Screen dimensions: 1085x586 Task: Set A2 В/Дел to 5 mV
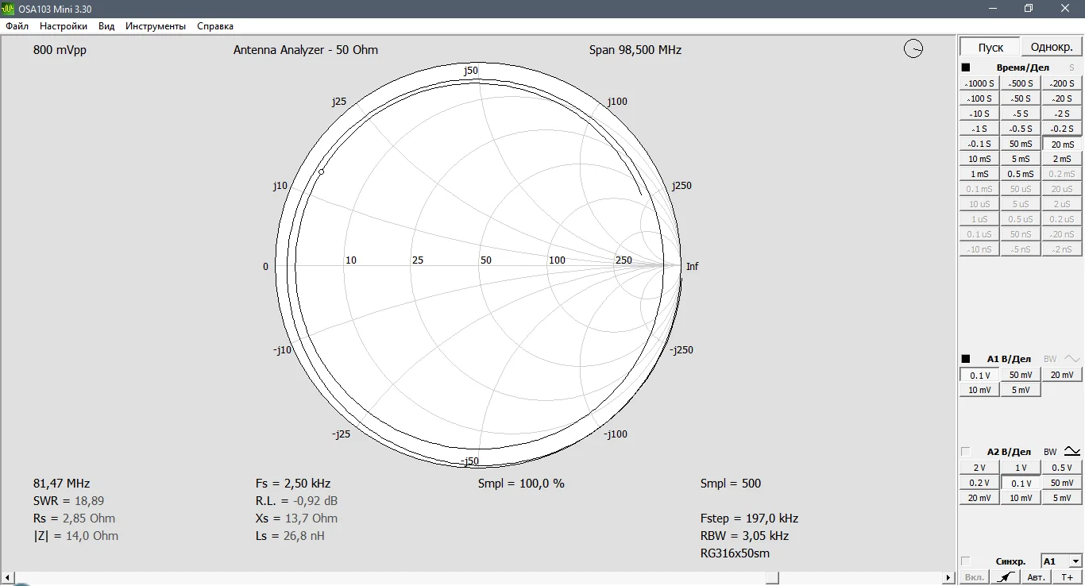(x=1062, y=498)
